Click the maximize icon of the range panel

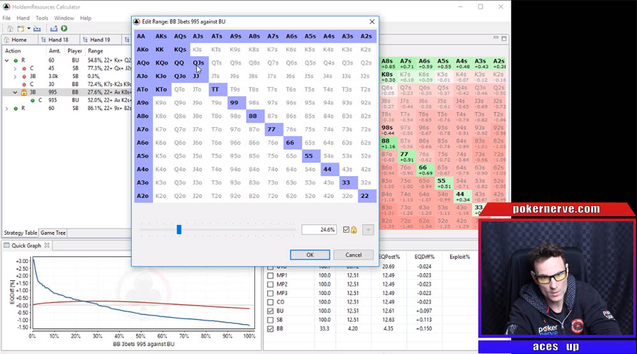click(504, 39)
